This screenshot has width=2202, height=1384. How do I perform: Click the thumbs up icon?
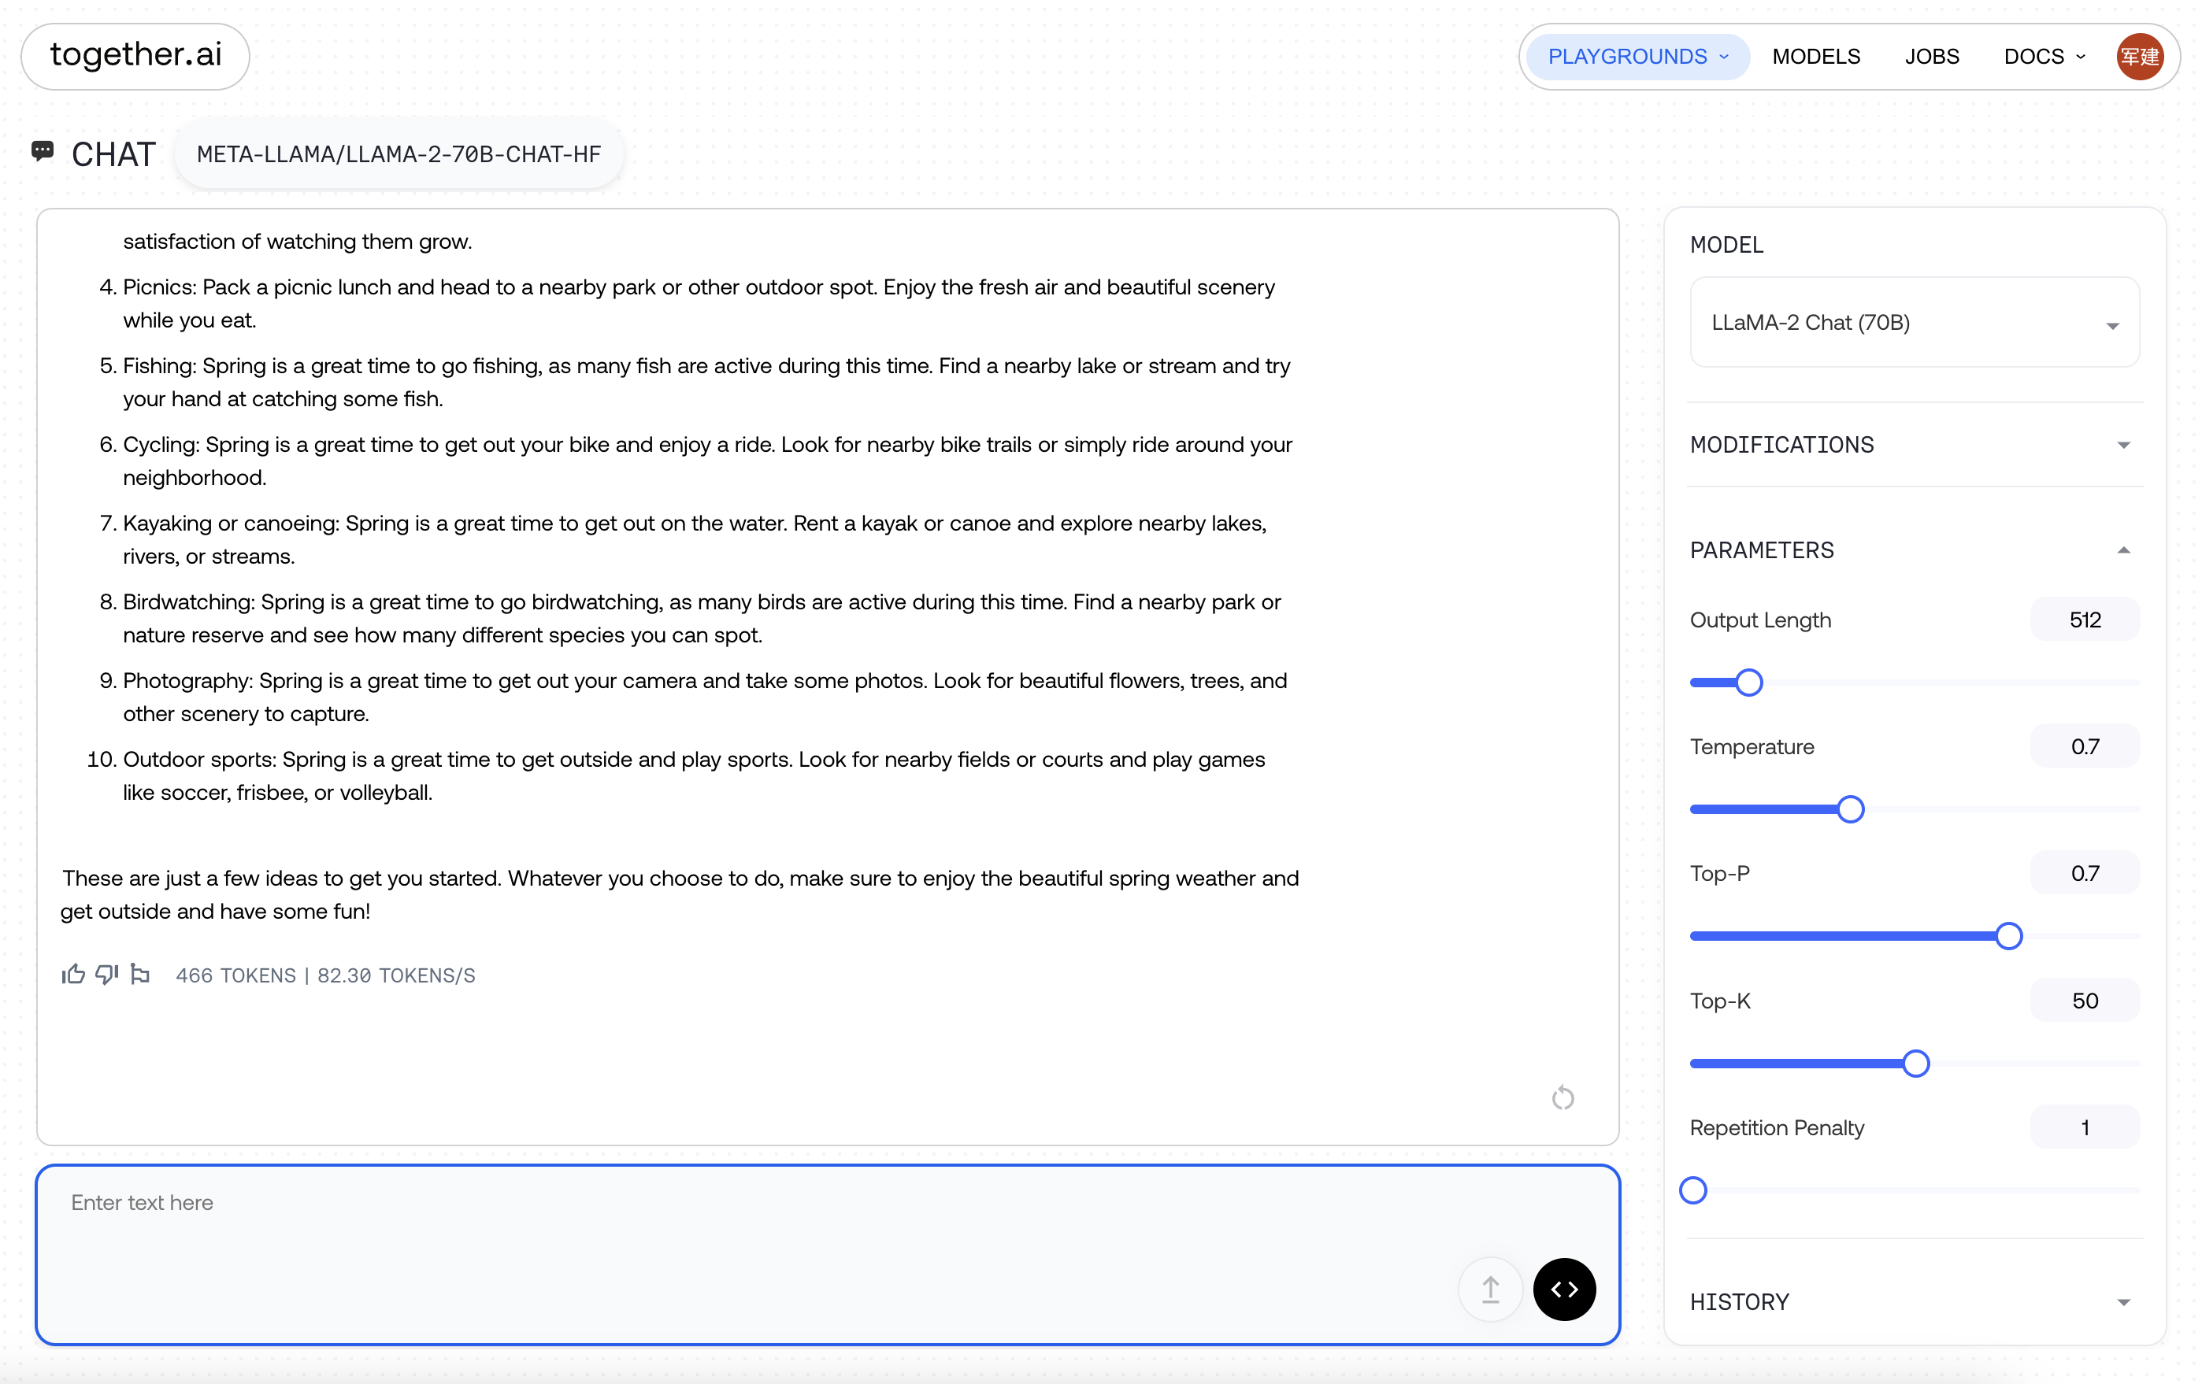pyautogui.click(x=73, y=975)
